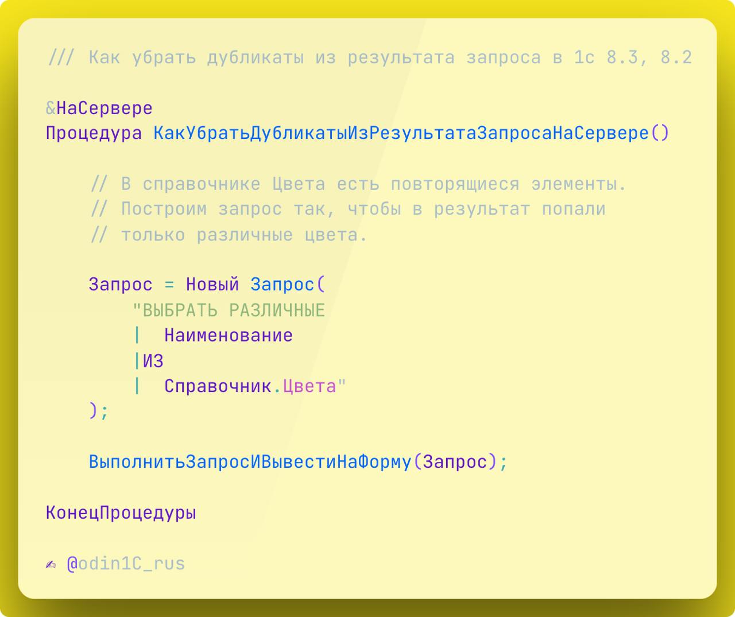Select comment line "В справочнике Цвета есть"
The width and height of the screenshot is (735, 617).
tap(358, 184)
